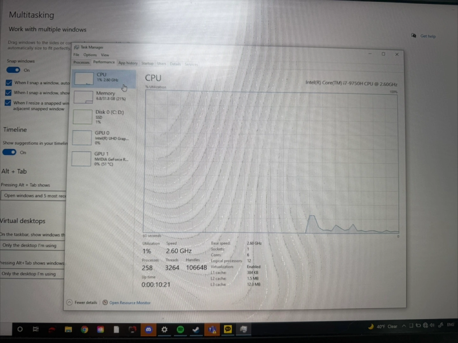
Task: Open Microsoft Teams from the taskbar
Action: point(212,330)
